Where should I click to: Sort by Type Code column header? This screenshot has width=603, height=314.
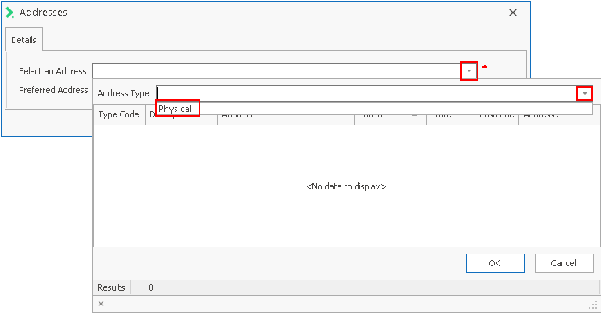[119, 114]
